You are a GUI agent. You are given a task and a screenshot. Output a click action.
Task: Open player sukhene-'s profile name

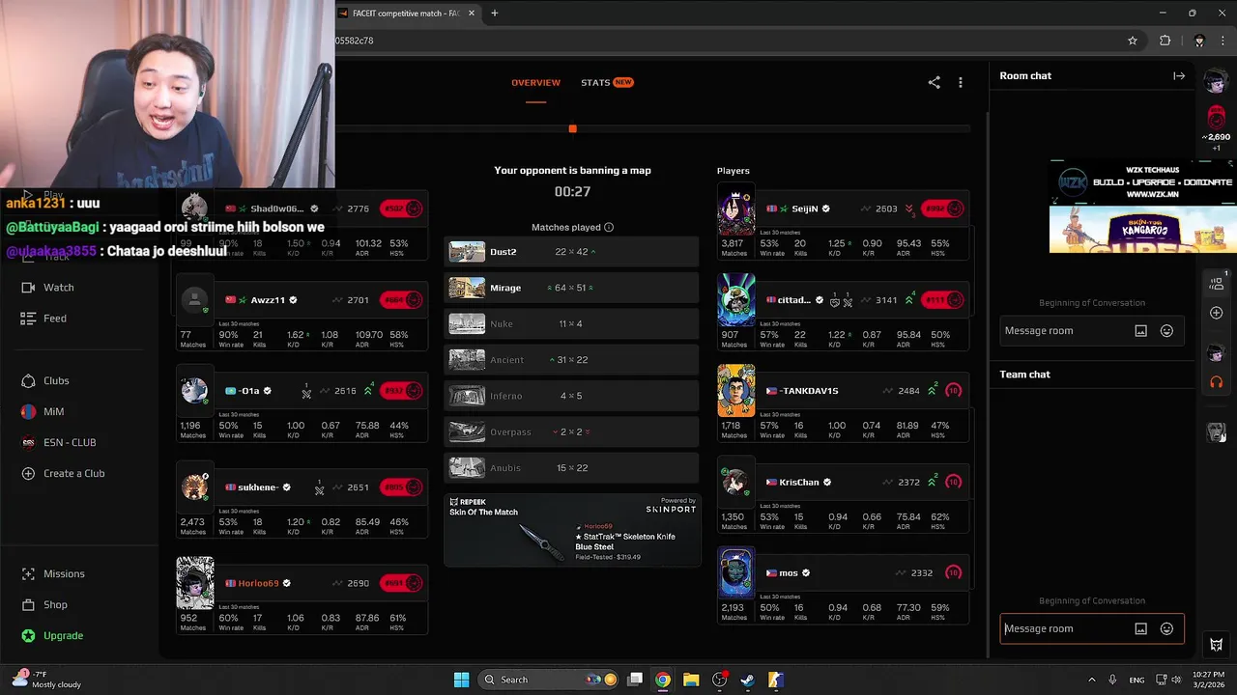coord(258,487)
